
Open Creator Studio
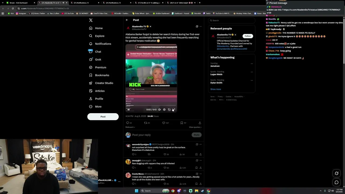point(101,83)
